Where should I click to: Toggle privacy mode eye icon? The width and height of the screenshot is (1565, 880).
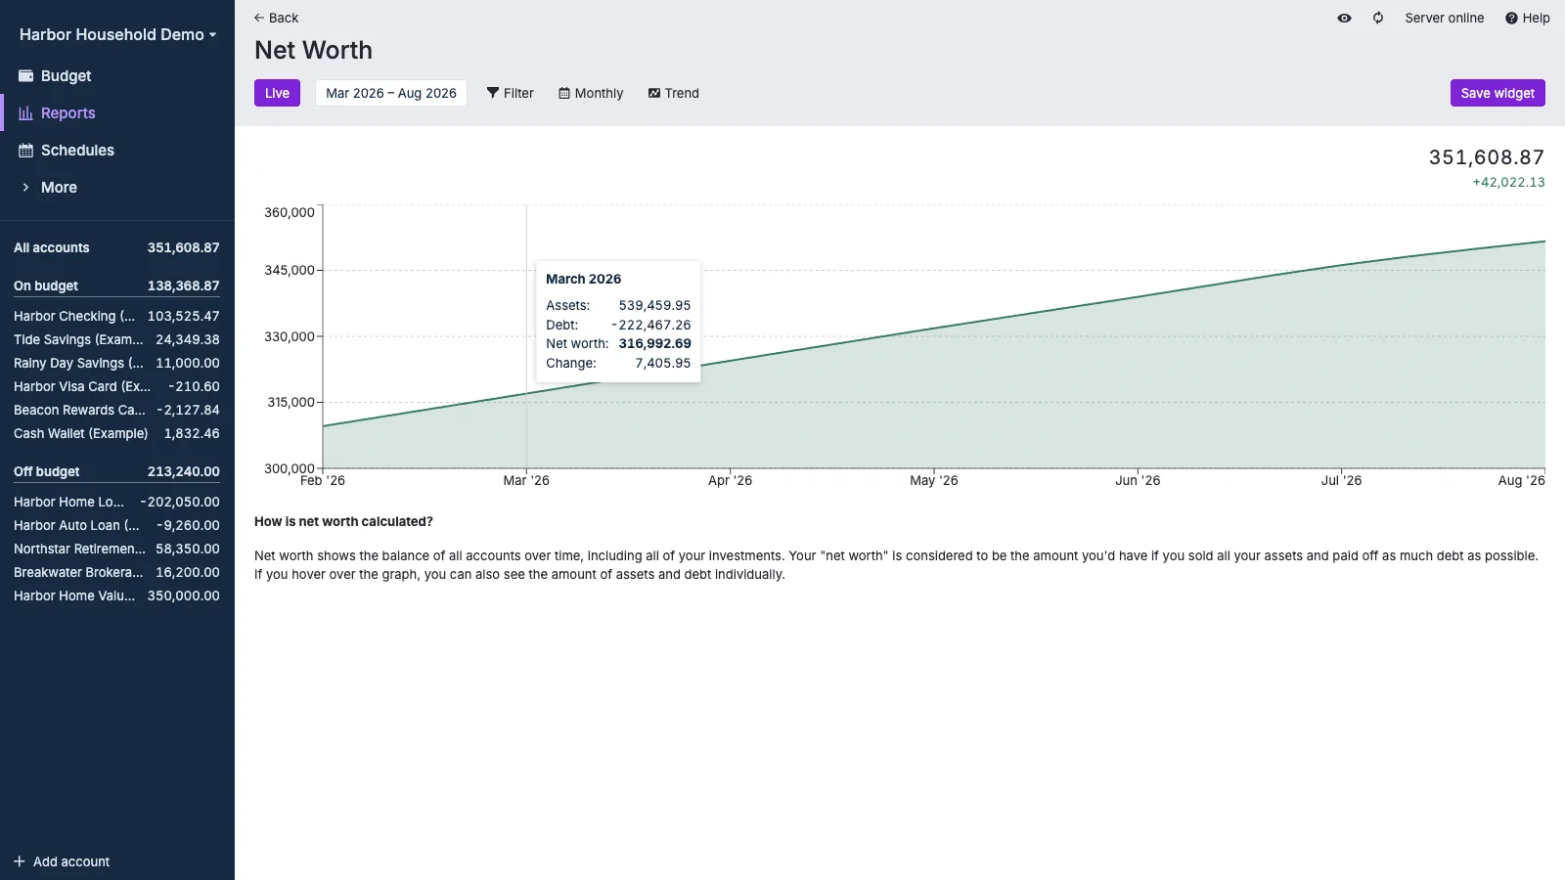(x=1344, y=18)
